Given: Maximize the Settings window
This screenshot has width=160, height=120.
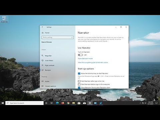Looking at the screenshot, I should (121, 27).
